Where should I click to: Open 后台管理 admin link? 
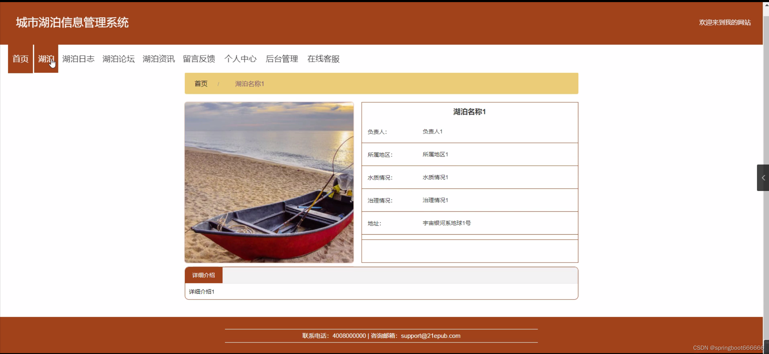point(282,59)
